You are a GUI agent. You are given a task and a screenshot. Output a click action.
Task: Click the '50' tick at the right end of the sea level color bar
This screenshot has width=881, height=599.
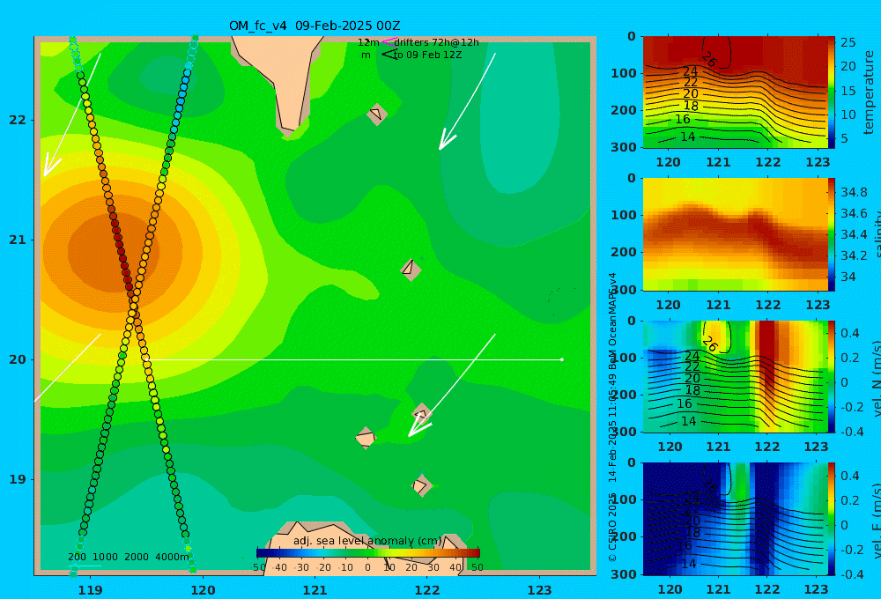pyautogui.click(x=477, y=567)
